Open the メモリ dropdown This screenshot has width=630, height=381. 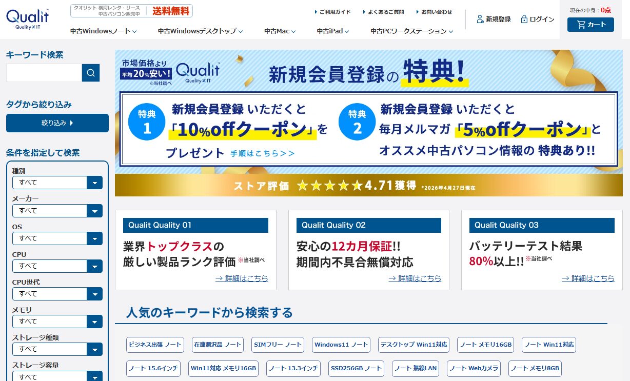(x=57, y=322)
